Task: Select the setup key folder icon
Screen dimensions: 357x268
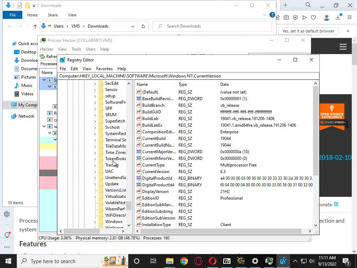Action: (101, 96)
